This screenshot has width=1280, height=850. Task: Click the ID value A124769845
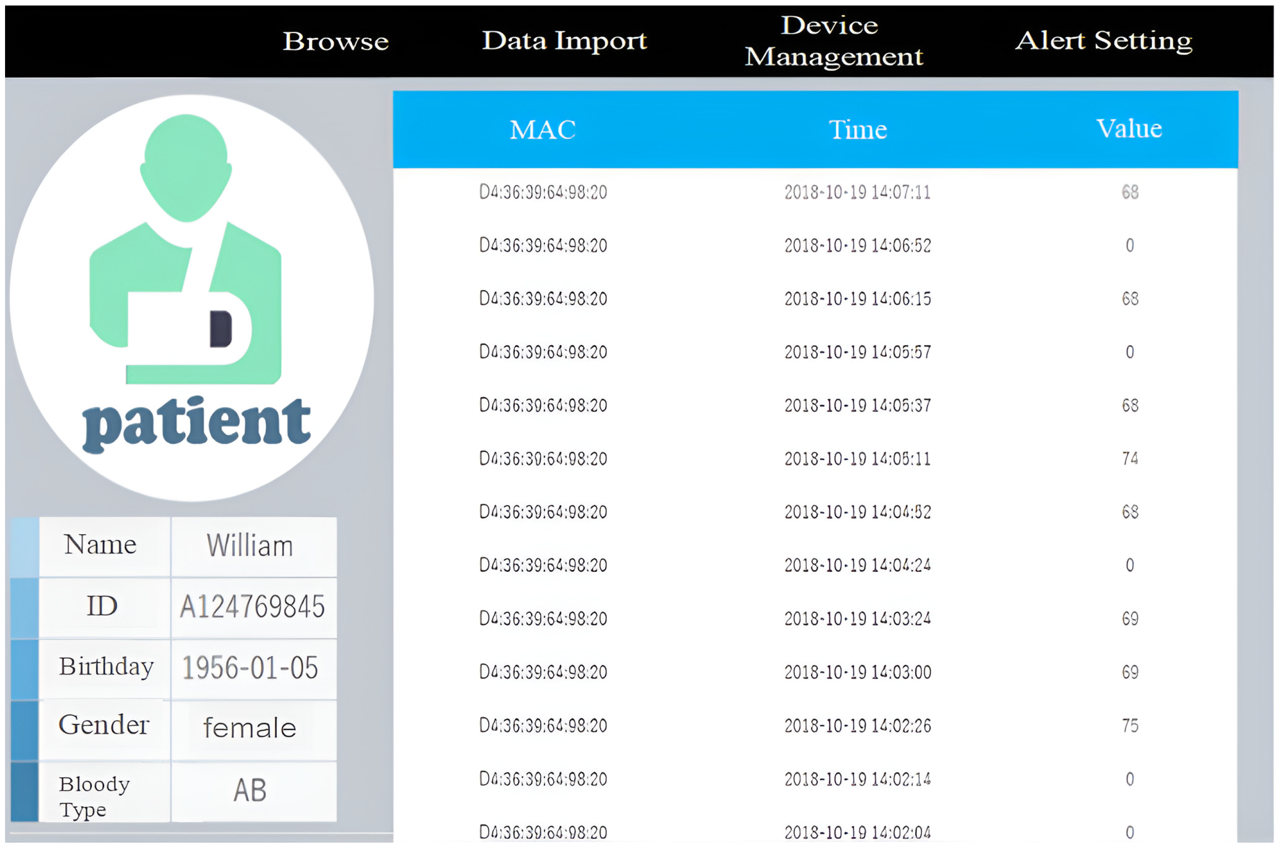pyautogui.click(x=252, y=607)
